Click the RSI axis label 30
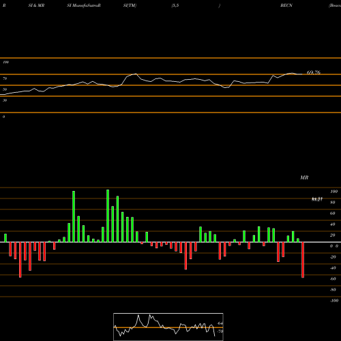The width and height of the screenshot is (341, 341). click(x=5, y=100)
